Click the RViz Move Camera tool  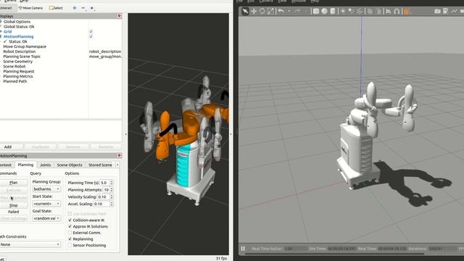[x=30, y=8]
